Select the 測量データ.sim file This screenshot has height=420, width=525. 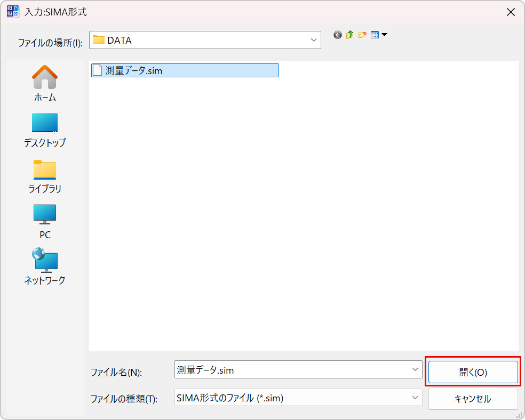133,70
